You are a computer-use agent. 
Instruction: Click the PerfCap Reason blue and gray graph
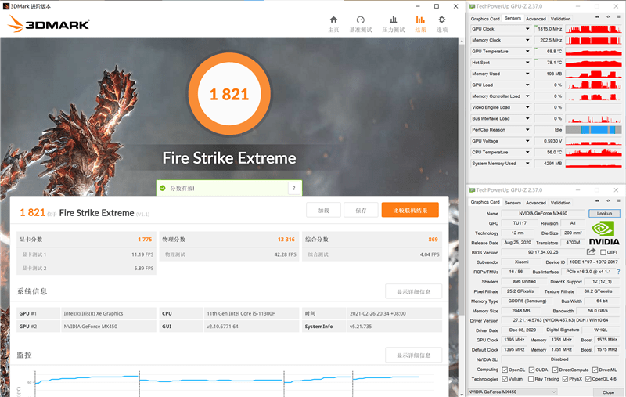pyautogui.click(x=593, y=130)
